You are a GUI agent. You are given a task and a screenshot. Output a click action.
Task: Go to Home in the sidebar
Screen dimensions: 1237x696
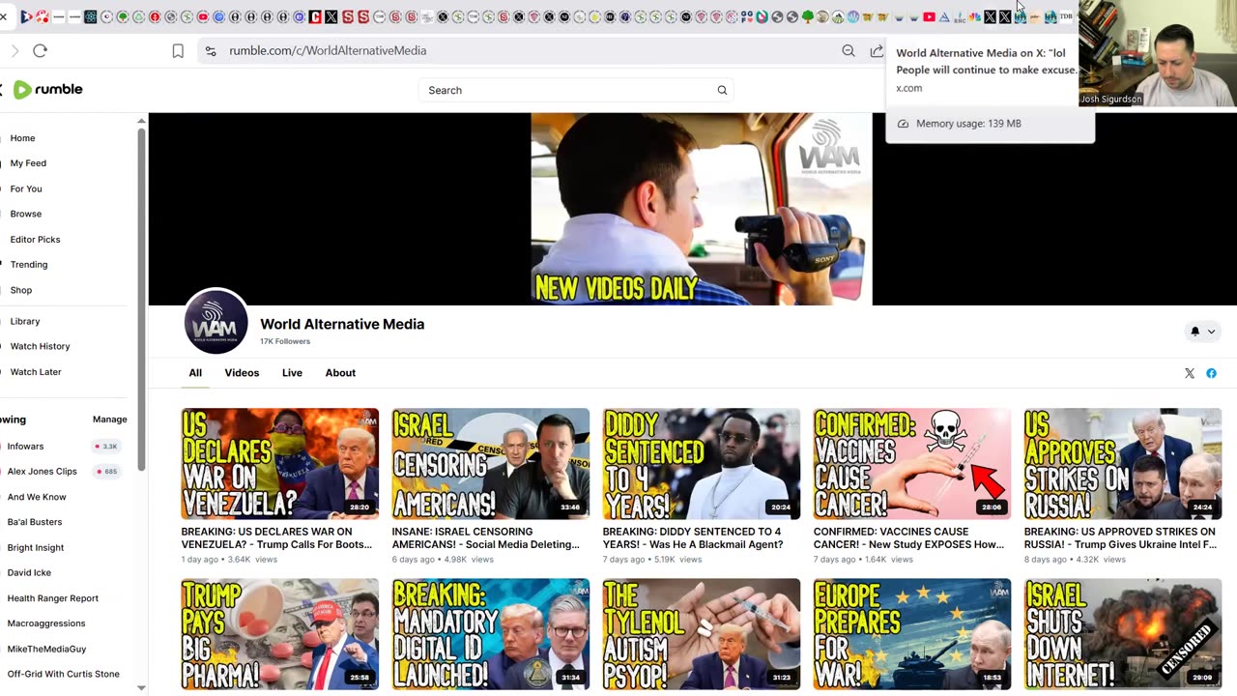[x=22, y=138]
